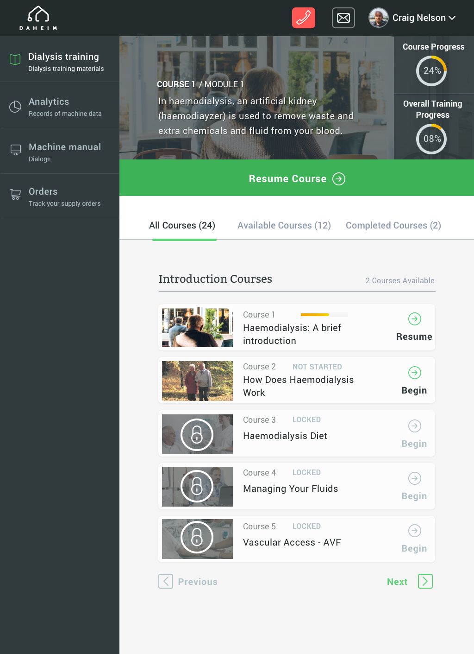Select the Dialysis training book icon

pos(15,59)
